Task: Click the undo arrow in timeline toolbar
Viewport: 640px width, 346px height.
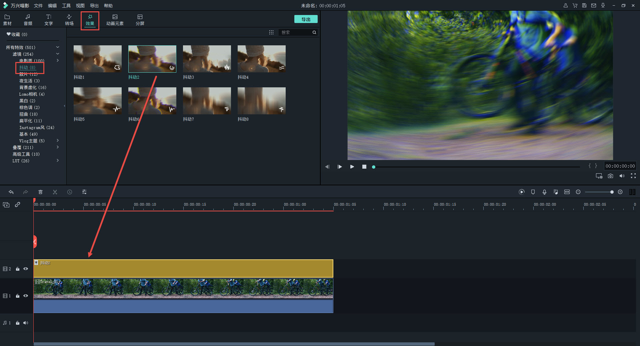Action: pos(11,192)
